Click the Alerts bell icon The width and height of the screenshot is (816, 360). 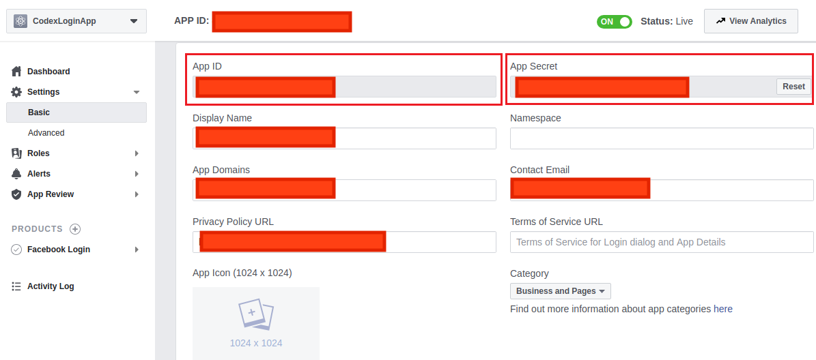coord(16,174)
